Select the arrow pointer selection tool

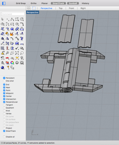coord(2,19)
